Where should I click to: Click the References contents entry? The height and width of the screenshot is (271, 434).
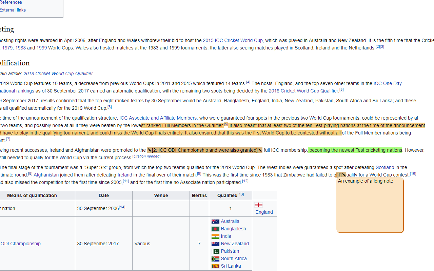point(11,2)
